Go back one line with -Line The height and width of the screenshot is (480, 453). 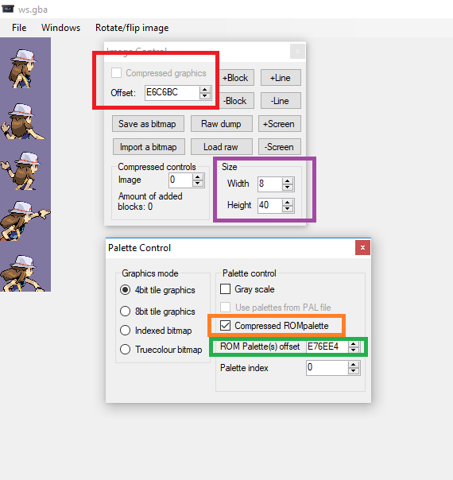[x=281, y=101]
